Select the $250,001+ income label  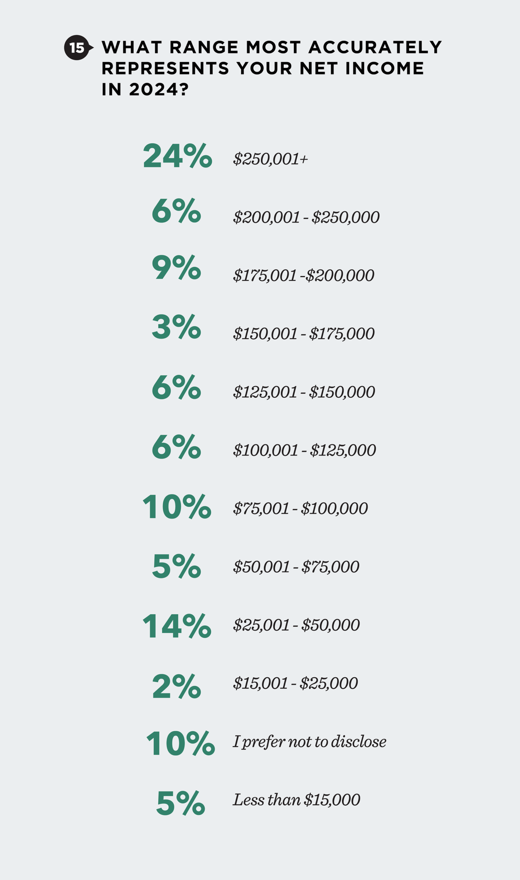(x=271, y=159)
